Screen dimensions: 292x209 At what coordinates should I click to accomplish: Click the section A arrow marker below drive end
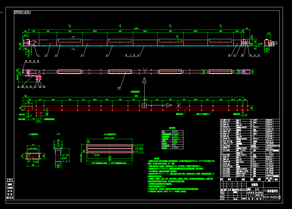point(28,56)
